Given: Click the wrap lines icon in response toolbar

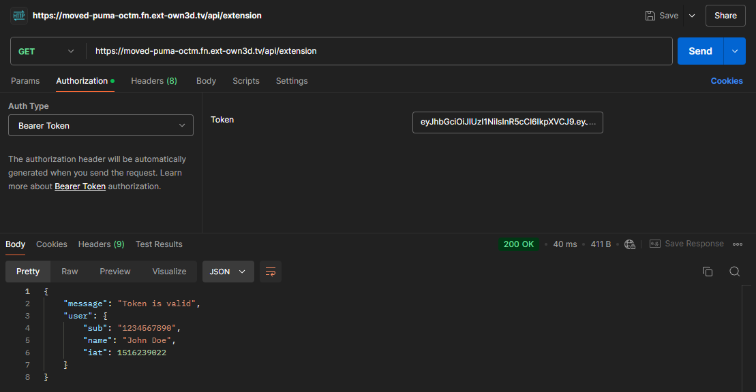Looking at the screenshot, I should (271, 272).
